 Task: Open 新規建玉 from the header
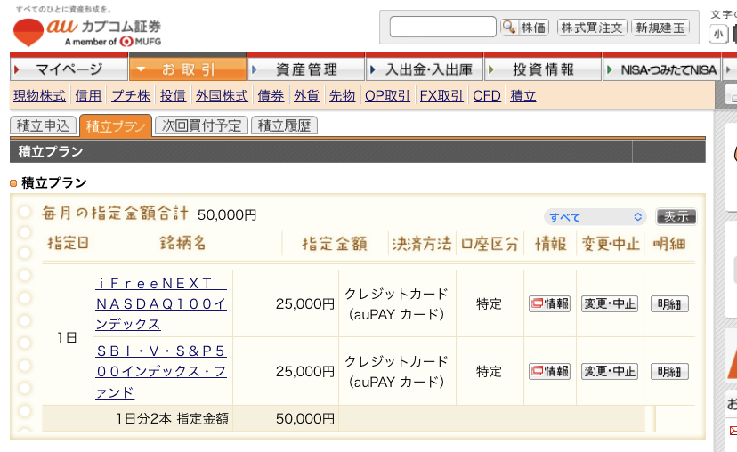click(x=660, y=28)
